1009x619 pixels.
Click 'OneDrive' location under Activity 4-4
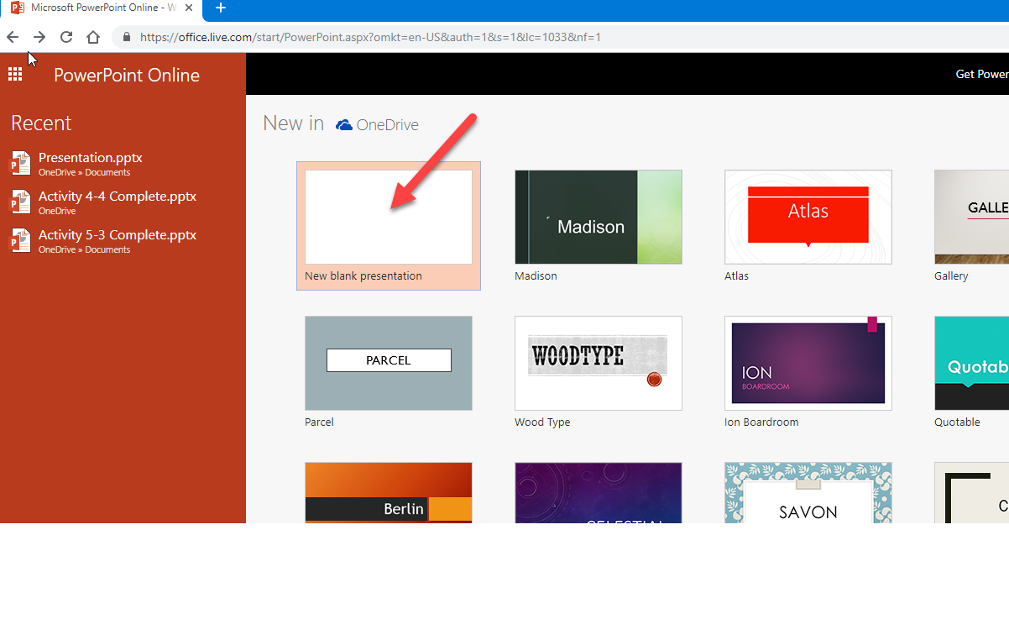57,211
